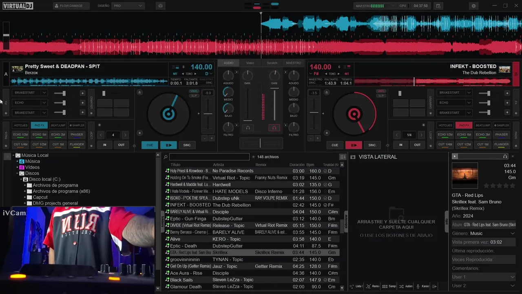
Task: Click the sideview list options icon
Action: pyautogui.click(x=434, y=286)
